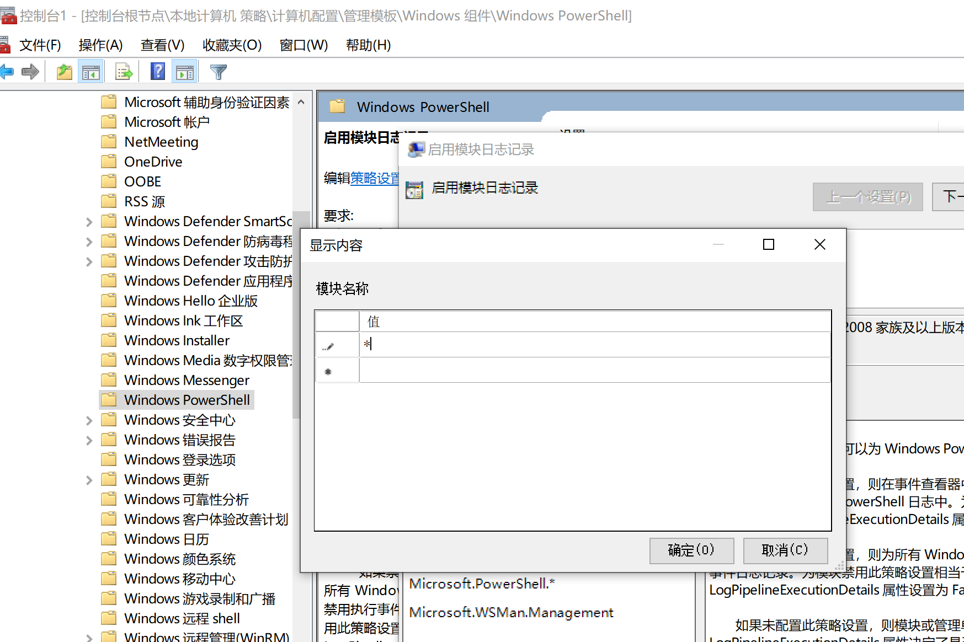Screen dimensions: 964x642
Task: Click the Windows PowerShell folder icon in tree
Action: [109, 400]
